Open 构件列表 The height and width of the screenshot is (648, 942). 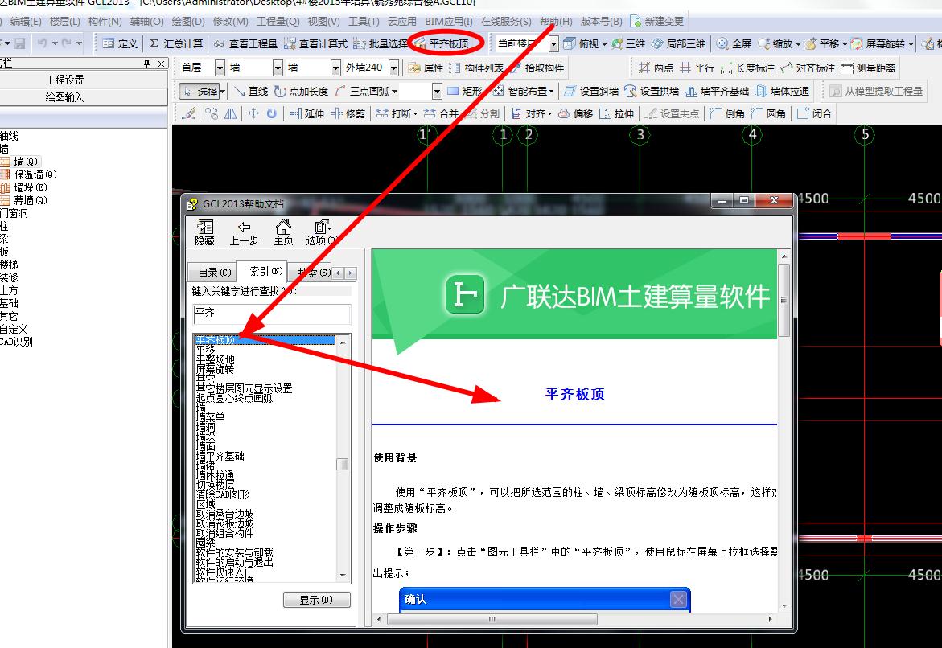pos(476,68)
